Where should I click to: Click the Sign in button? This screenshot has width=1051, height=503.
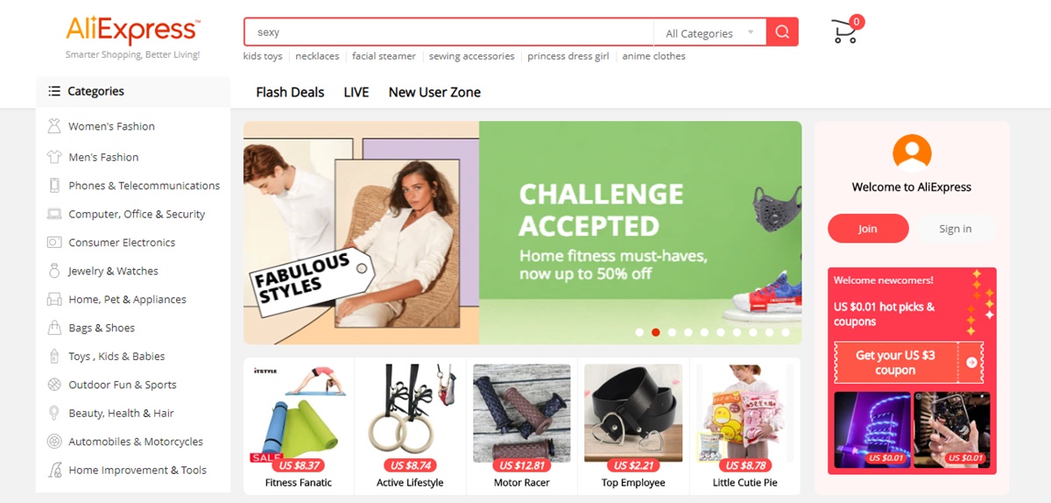pos(955,229)
